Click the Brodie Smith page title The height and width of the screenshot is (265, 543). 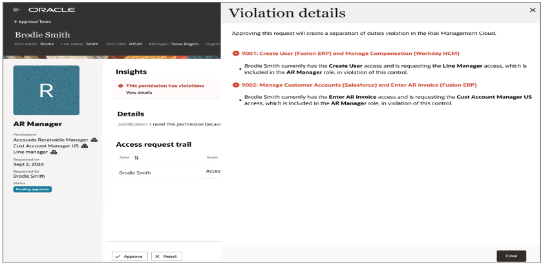(x=42, y=35)
